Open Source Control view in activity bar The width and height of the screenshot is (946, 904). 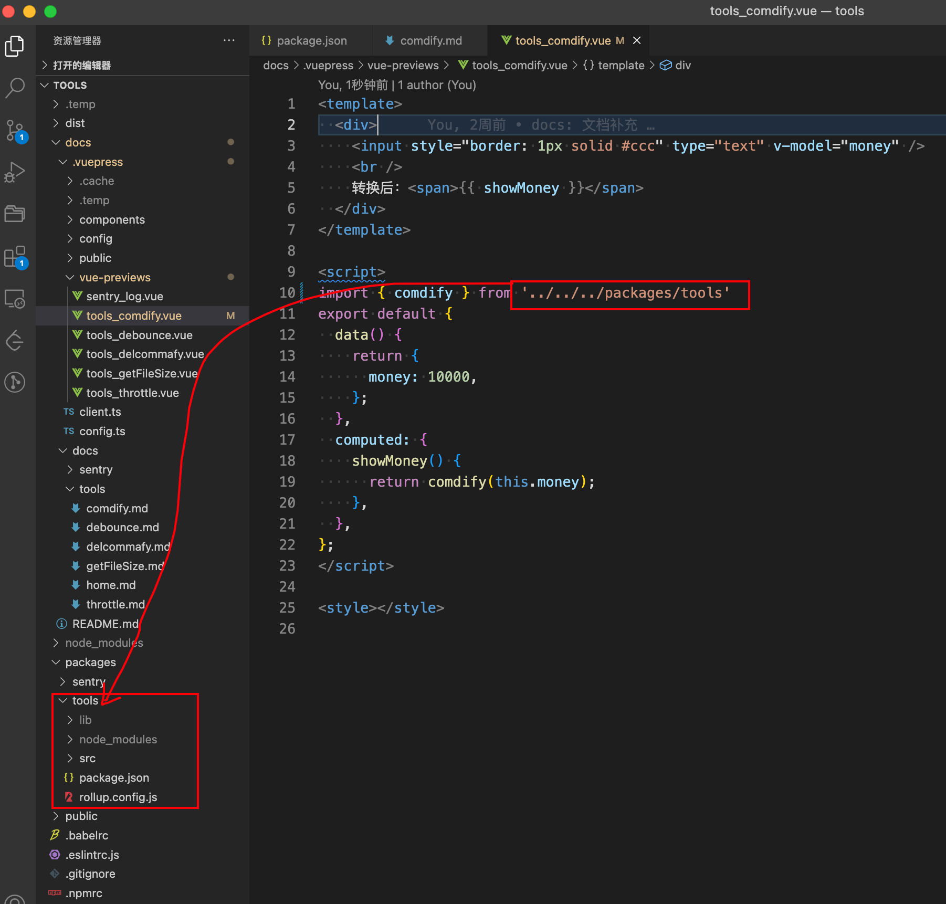[15, 130]
